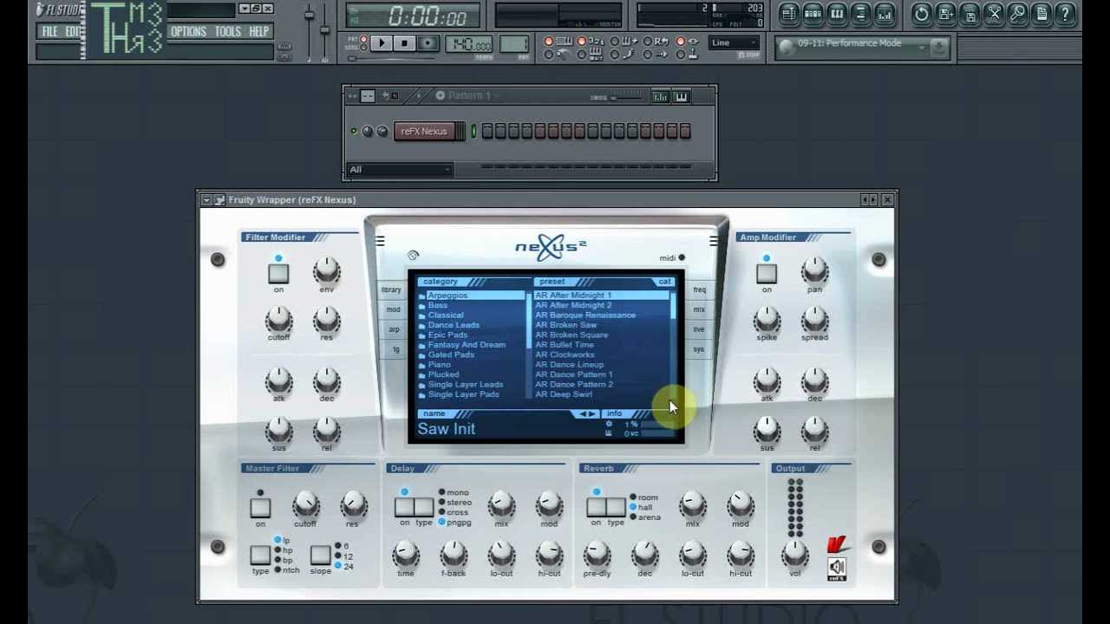Click the reFX speaker logo in Output

click(x=837, y=569)
